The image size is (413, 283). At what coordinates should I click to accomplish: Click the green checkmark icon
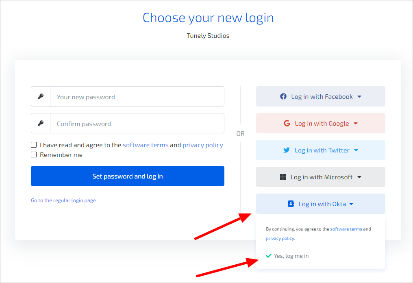pyautogui.click(x=268, y=256)
